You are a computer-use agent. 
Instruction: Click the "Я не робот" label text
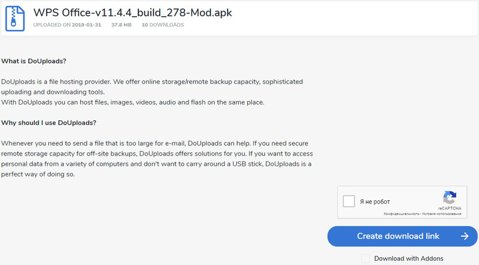pyautogui.click(x=375, y=202)
